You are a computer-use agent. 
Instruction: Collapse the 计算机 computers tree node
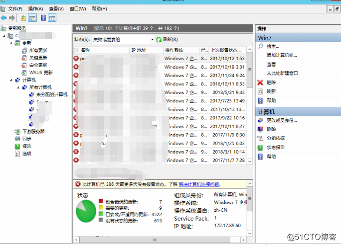coord(11,80)
